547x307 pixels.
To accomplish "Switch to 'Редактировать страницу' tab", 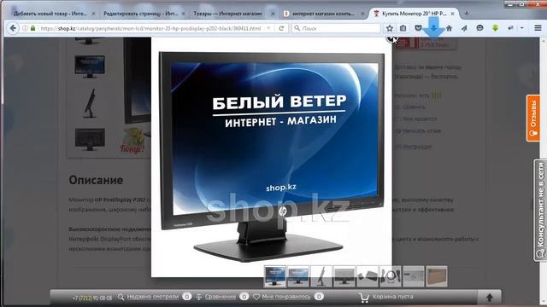I will 140,14.
